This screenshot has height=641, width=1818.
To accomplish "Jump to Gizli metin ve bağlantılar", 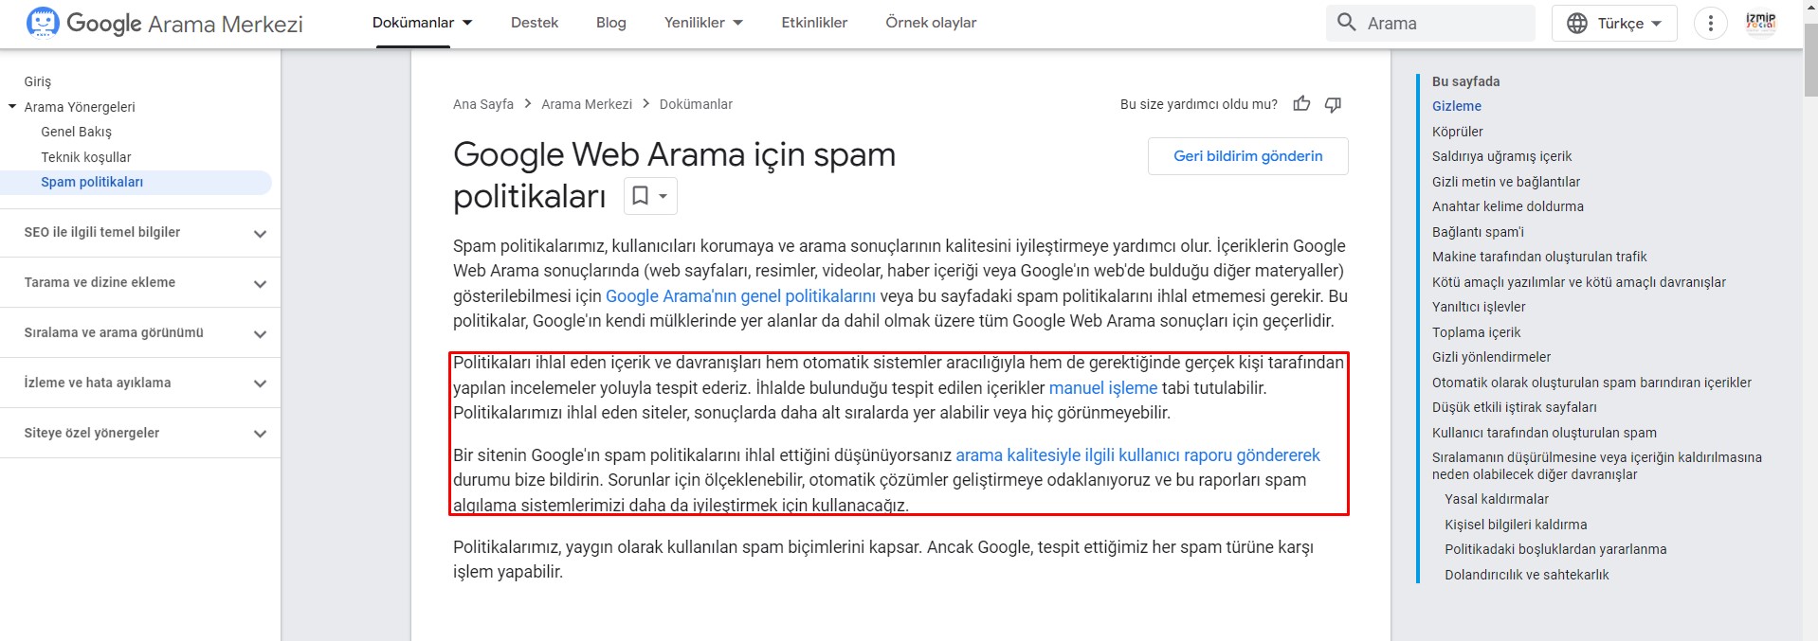I will [1506, 182].
